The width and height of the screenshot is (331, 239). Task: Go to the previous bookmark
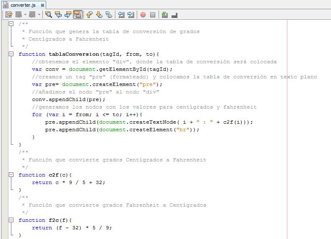(89, 15)
